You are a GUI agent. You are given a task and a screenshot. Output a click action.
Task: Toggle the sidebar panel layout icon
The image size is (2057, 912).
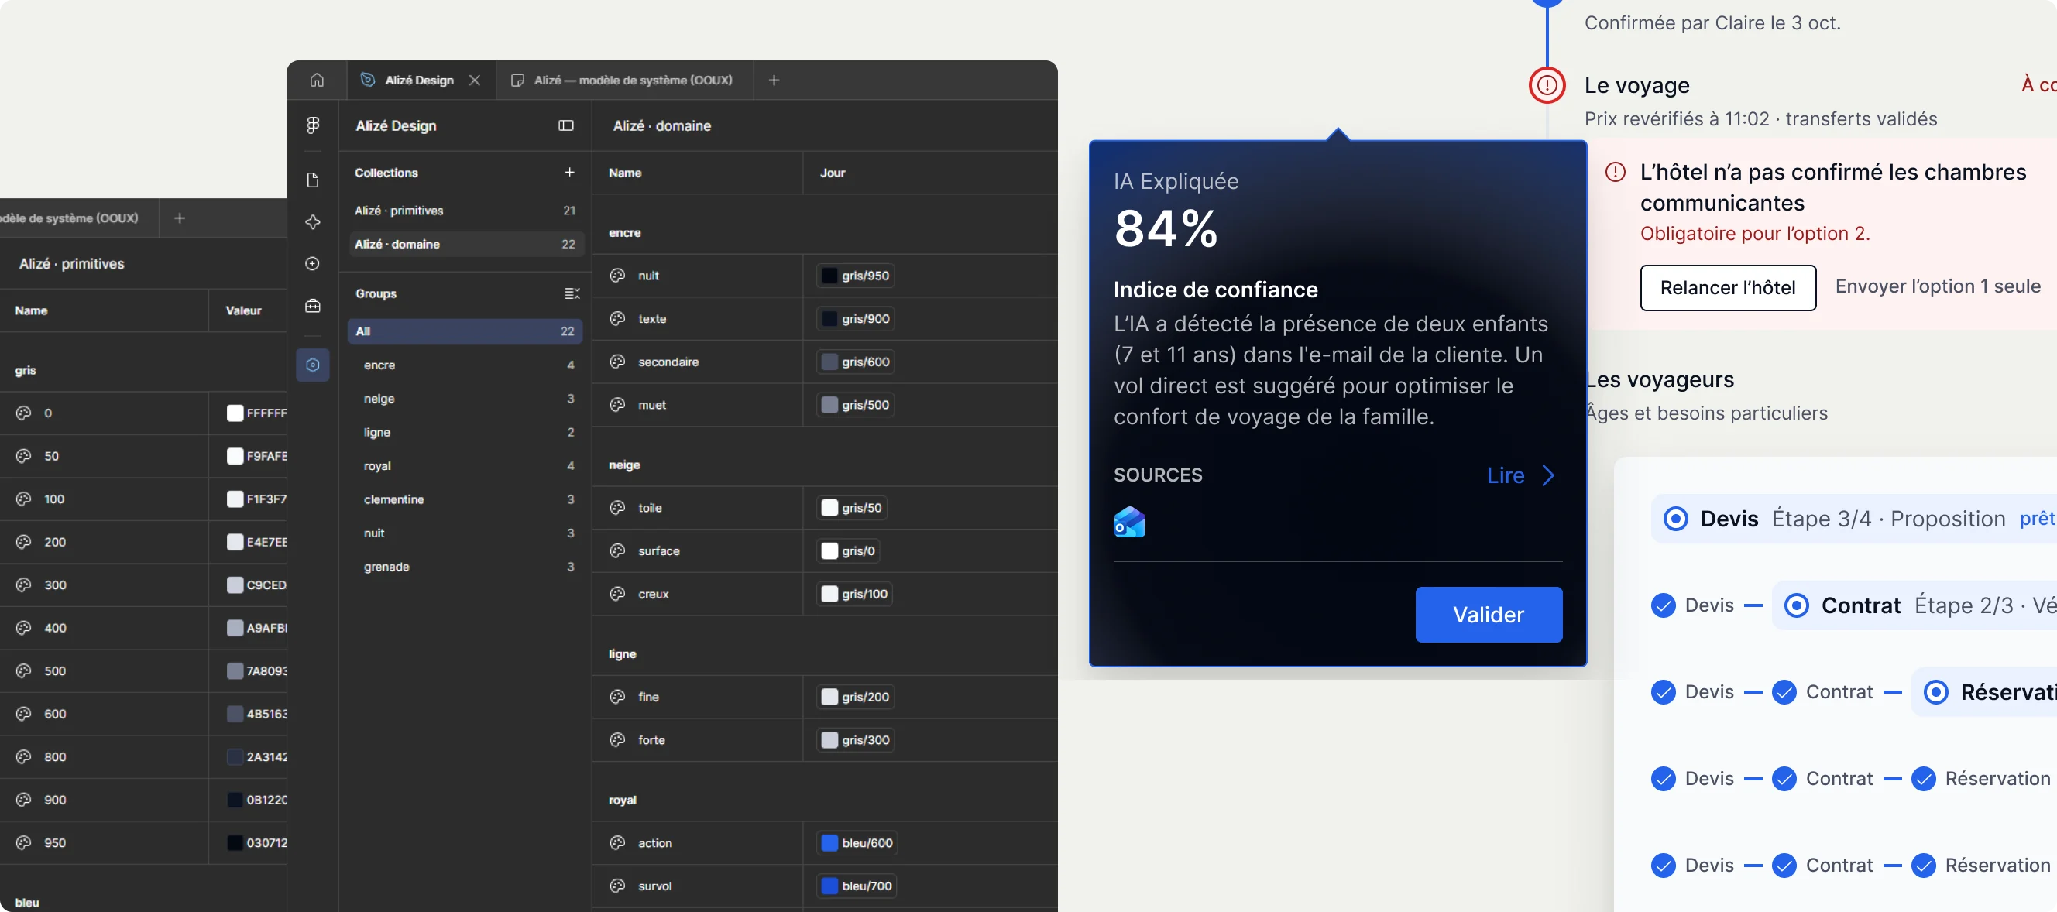[x=566, y=125]
